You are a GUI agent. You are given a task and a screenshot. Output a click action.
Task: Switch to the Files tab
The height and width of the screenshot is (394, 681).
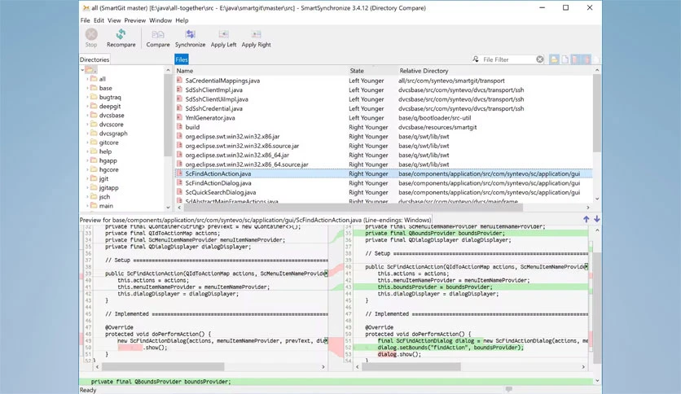(182, 59)
